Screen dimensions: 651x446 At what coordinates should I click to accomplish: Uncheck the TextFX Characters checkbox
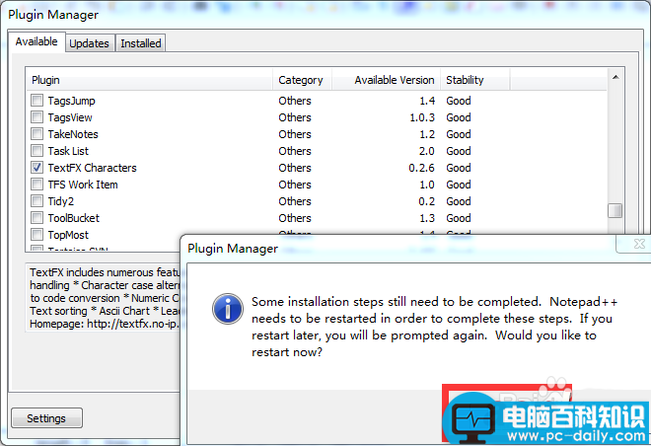(37, 168)
